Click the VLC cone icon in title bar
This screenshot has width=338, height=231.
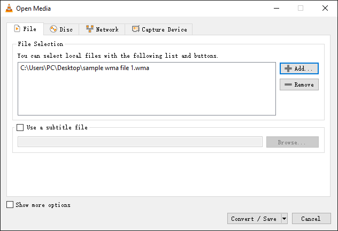pyautogui.click(x=9, y=8)
